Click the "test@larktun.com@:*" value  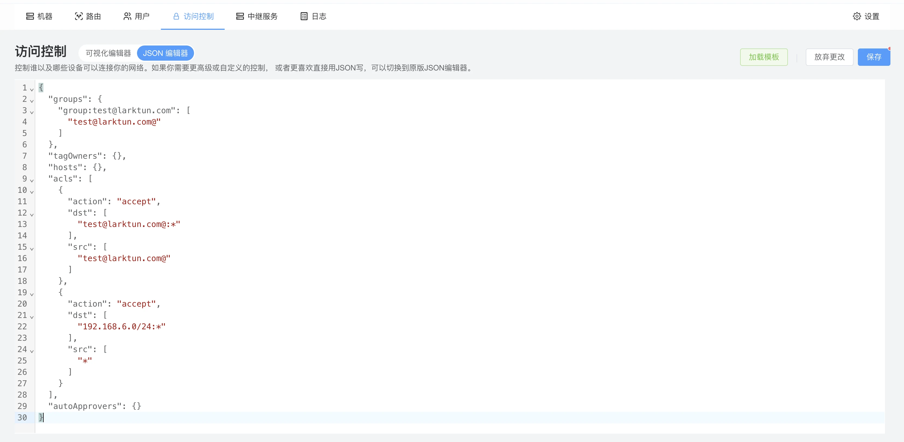pos(129,224)
